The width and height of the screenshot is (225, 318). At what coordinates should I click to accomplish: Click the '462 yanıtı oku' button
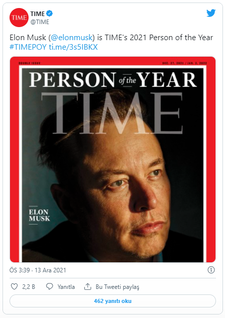point(113,301)
